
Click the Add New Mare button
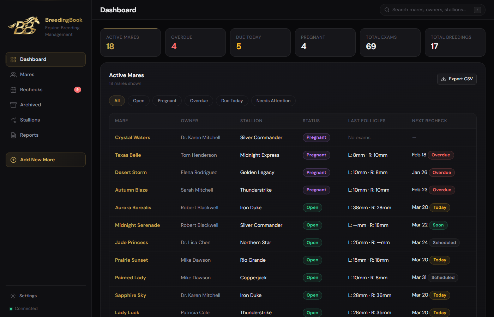tap(46, 160)
